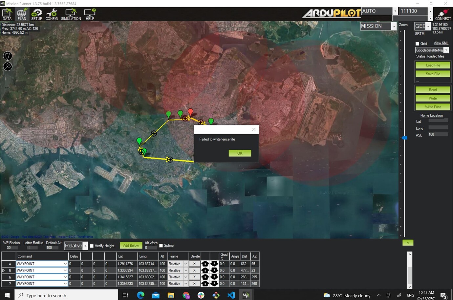Enable Spline waypoints

click(161, 245)
